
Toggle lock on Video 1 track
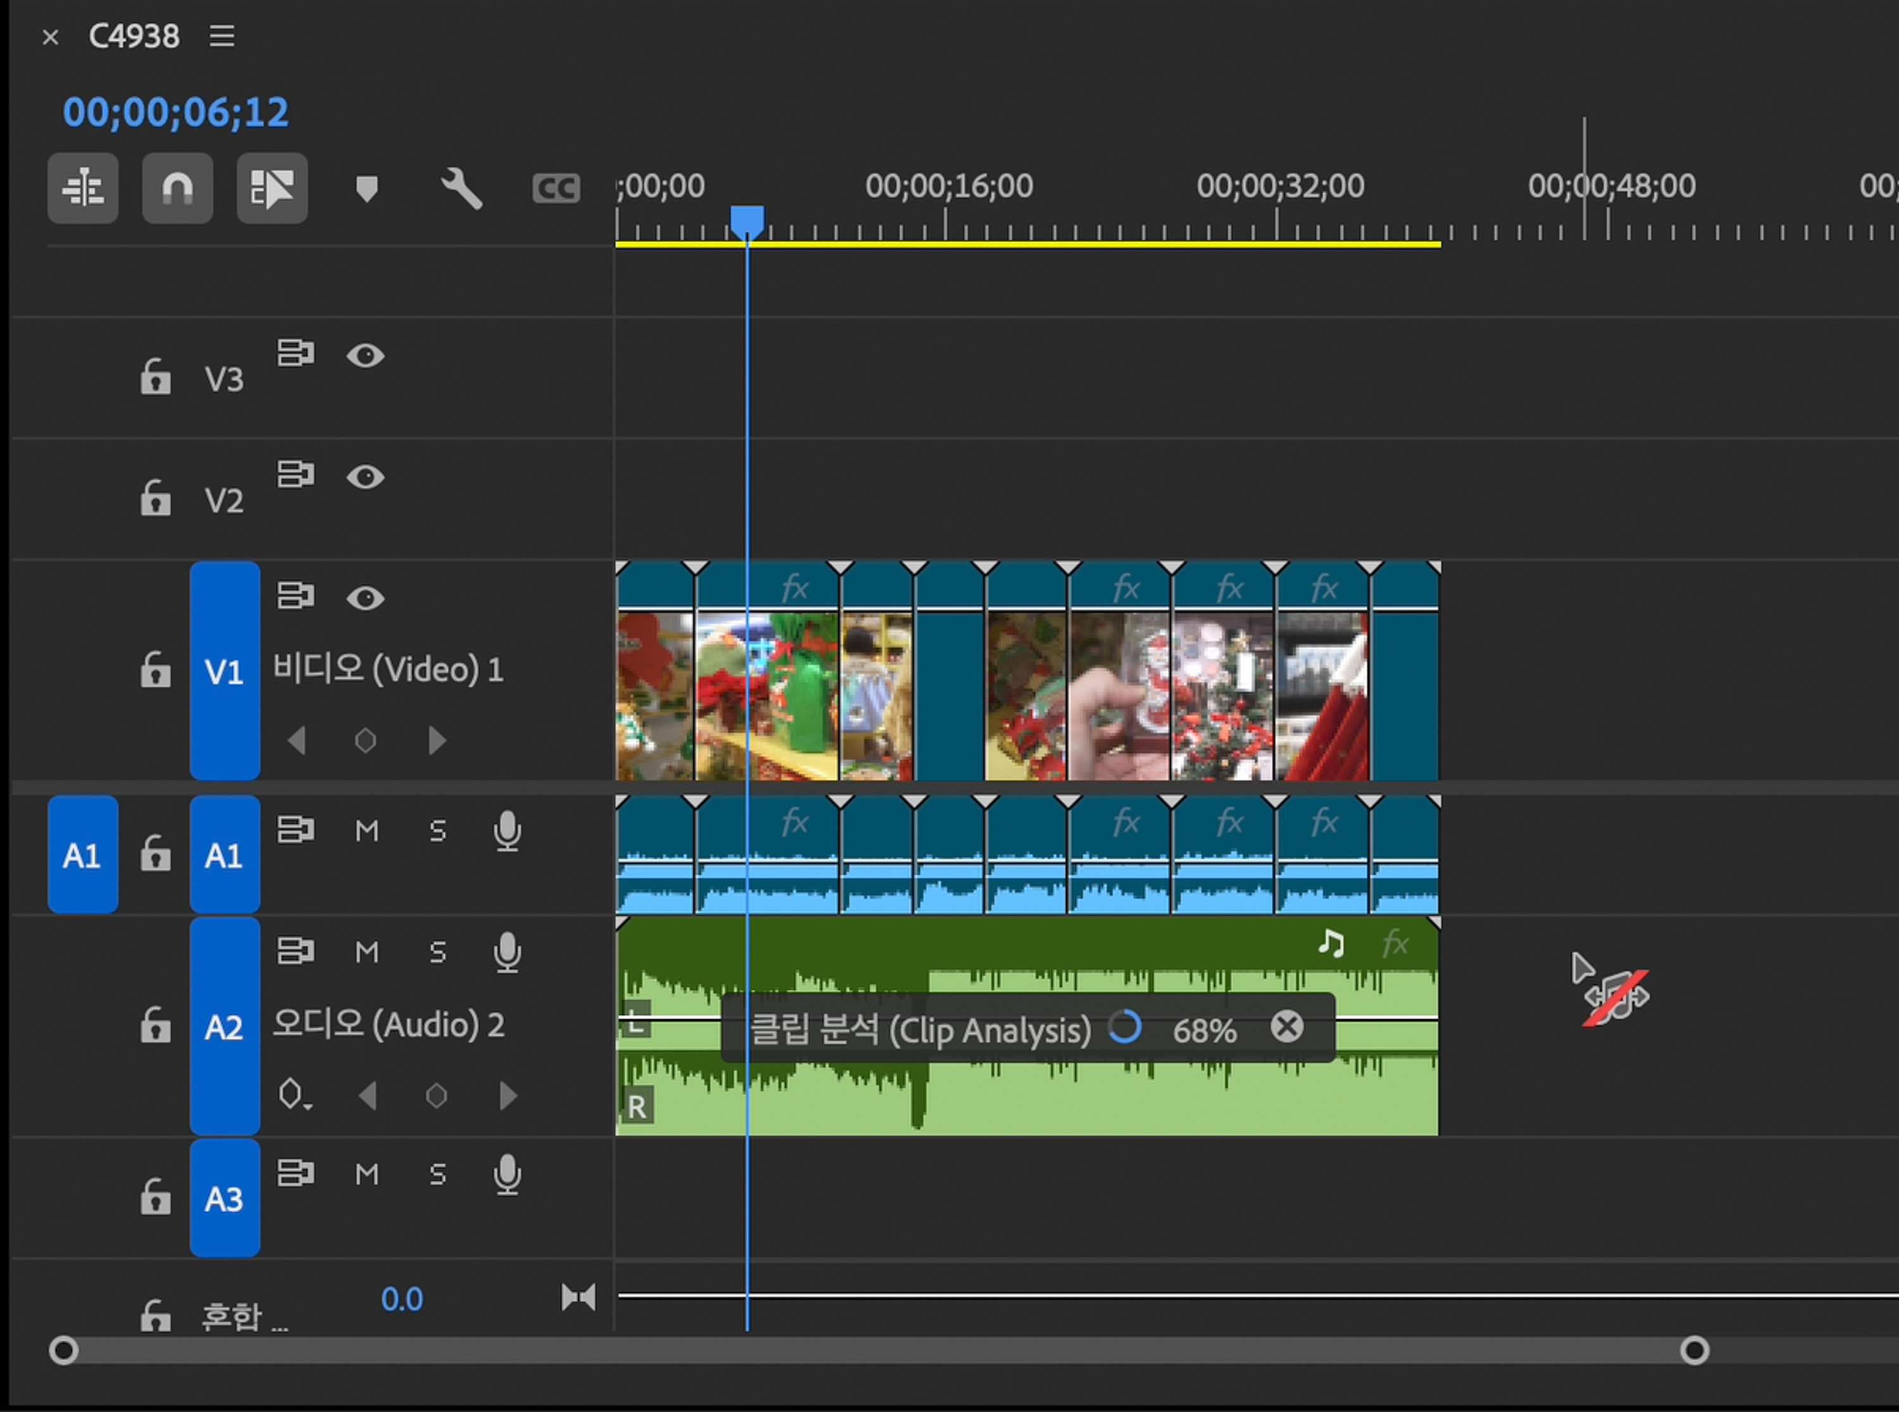[x=156, y=670]
